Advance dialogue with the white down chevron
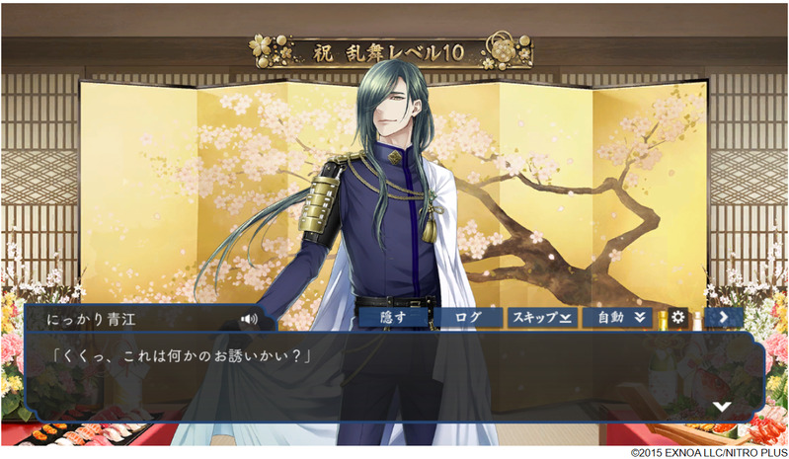 coord(722,407)
